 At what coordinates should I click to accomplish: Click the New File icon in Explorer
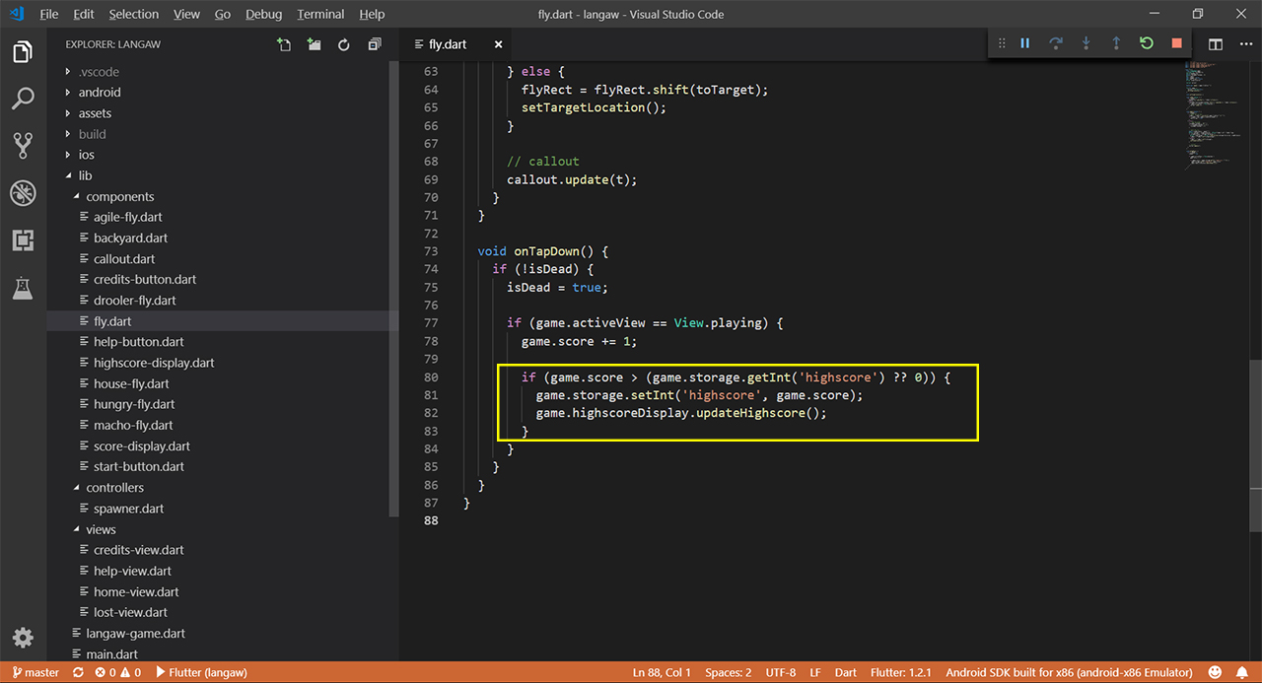pos(284,44)
